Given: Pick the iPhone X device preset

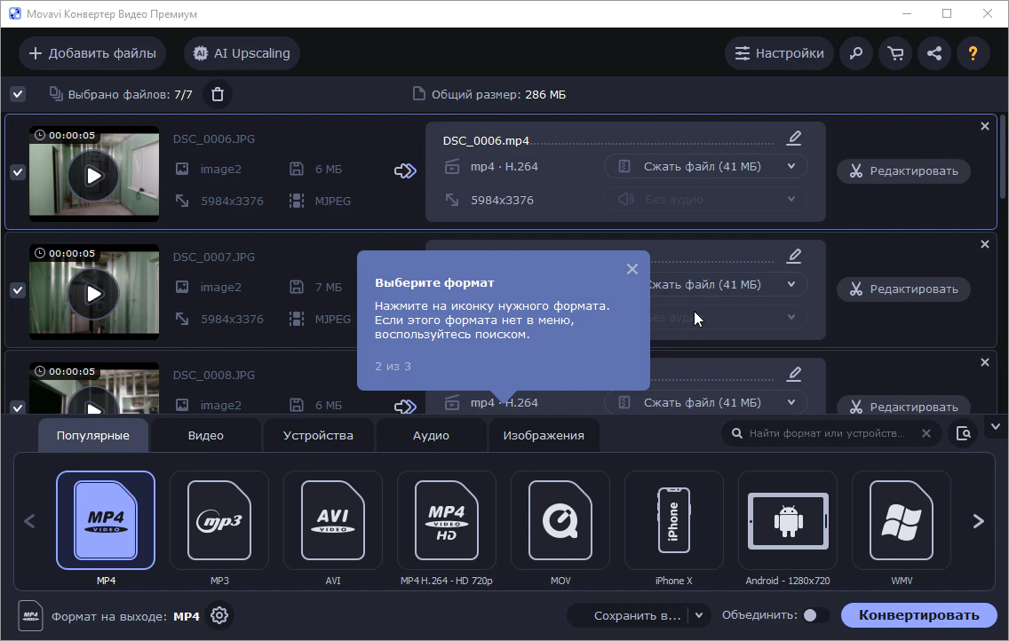Looking at the screenshot, I should [x=673, y=520].
